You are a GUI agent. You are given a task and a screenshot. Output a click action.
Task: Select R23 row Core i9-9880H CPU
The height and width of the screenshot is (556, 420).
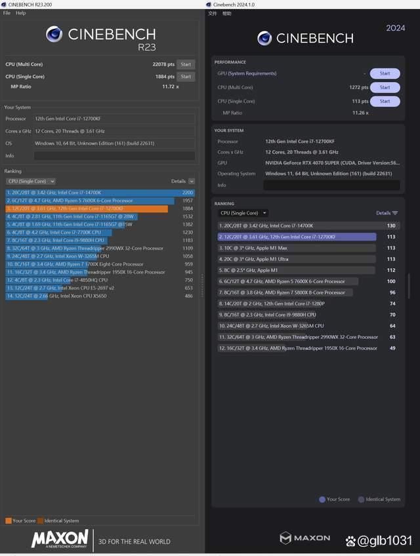coord(100,241)
